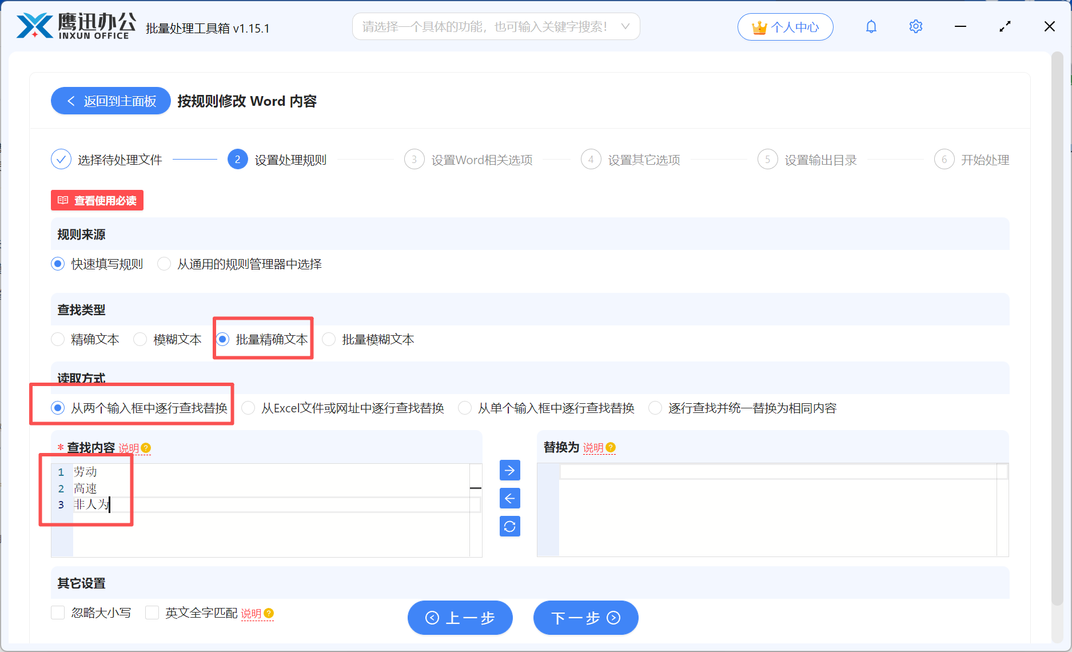Select 从Excel文件或网址中逐行查找替换 option
The width and height of the screenshot is (1072, 652).
click(248, 408)
